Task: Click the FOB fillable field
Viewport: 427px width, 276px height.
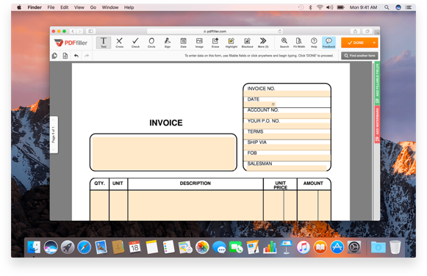Action: click(x=287, y=158)
